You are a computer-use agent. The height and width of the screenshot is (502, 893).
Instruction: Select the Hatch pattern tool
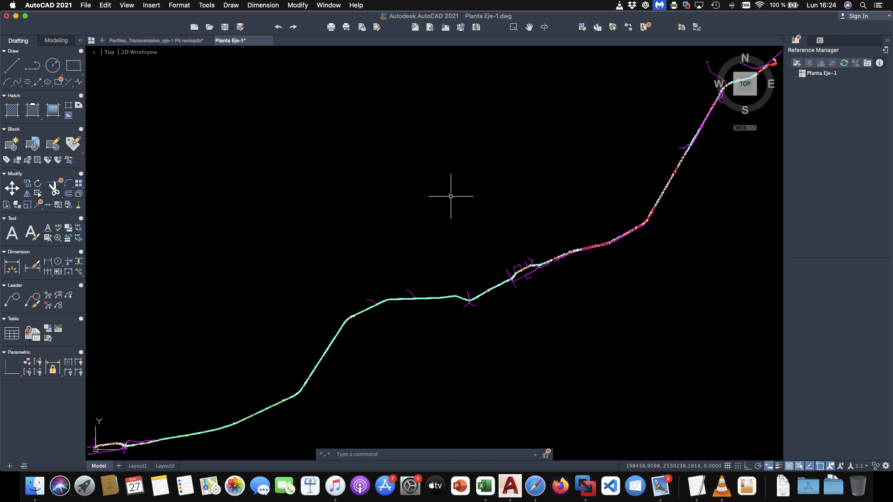point(12,110)
